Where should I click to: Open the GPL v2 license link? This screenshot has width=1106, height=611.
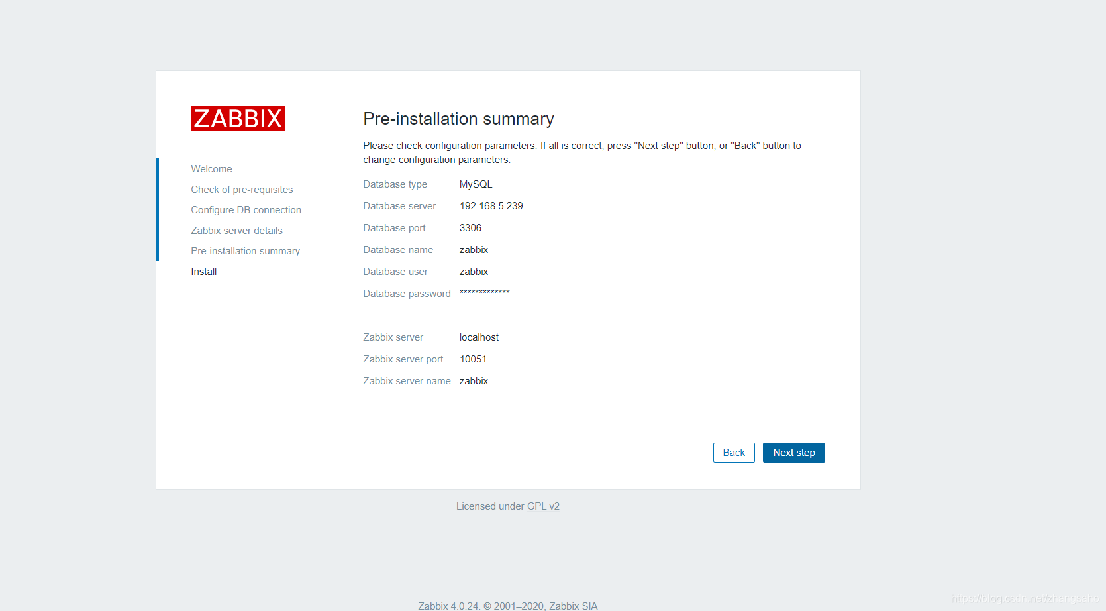click(543, 506)
